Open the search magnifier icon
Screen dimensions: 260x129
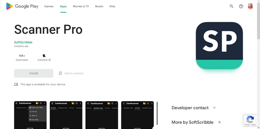click(x=231, y=6)
